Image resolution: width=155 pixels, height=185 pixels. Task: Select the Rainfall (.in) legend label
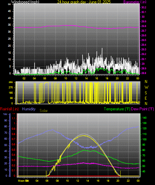coord(9,109)
